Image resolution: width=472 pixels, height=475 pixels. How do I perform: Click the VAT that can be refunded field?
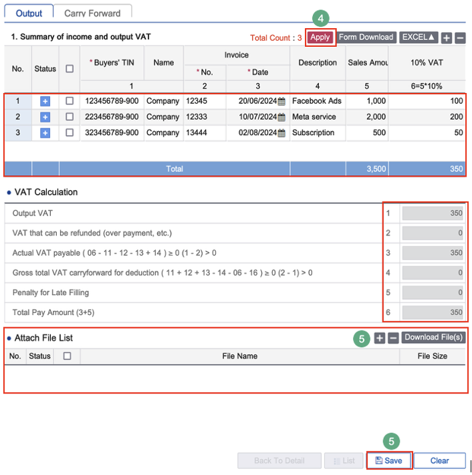[433, 233]
